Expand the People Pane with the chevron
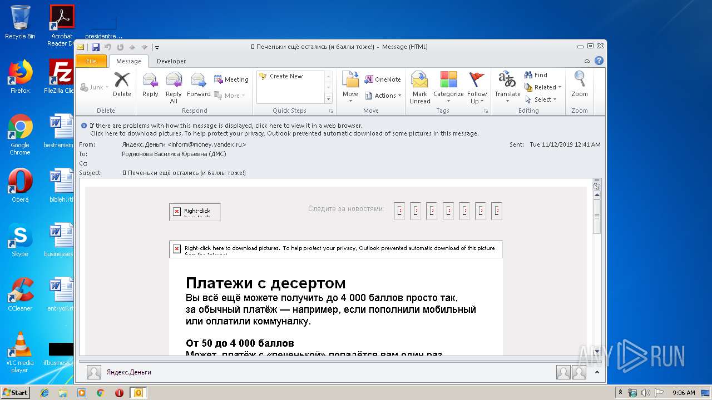 click(x=597, y=372)
